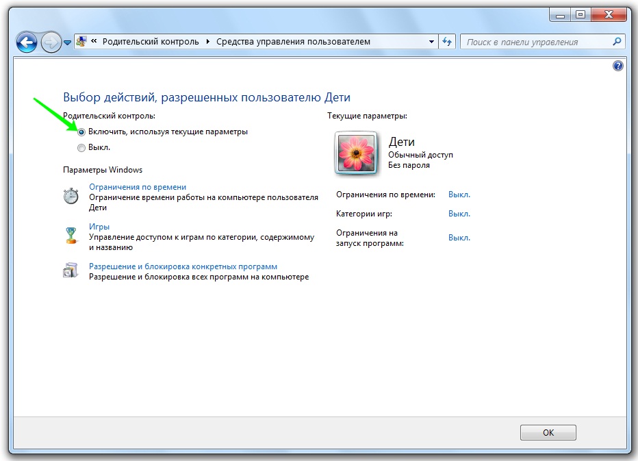Viewport: 638px width, 461px height.
Task: Click the Родительский контроль: section label
Action: (x=109, y=116)
